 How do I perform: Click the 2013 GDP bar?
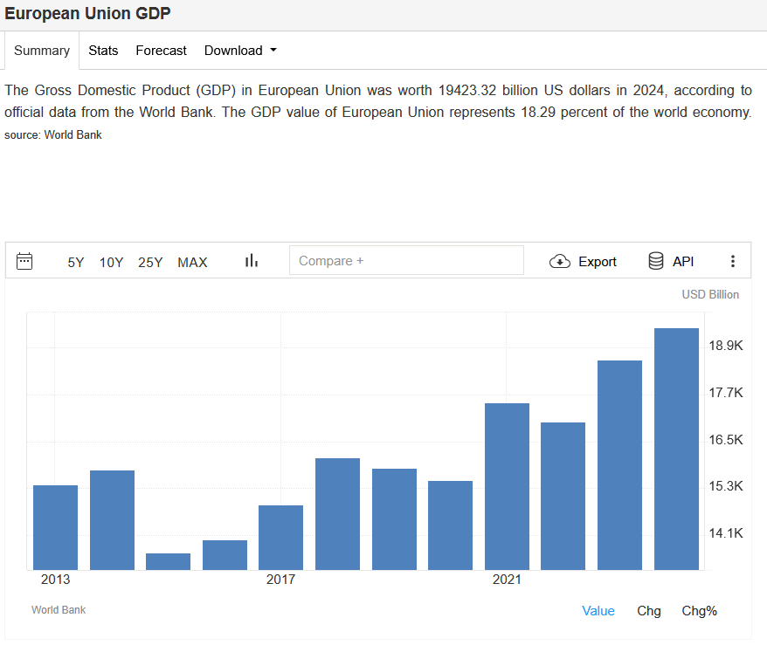(x=55, y=527)
